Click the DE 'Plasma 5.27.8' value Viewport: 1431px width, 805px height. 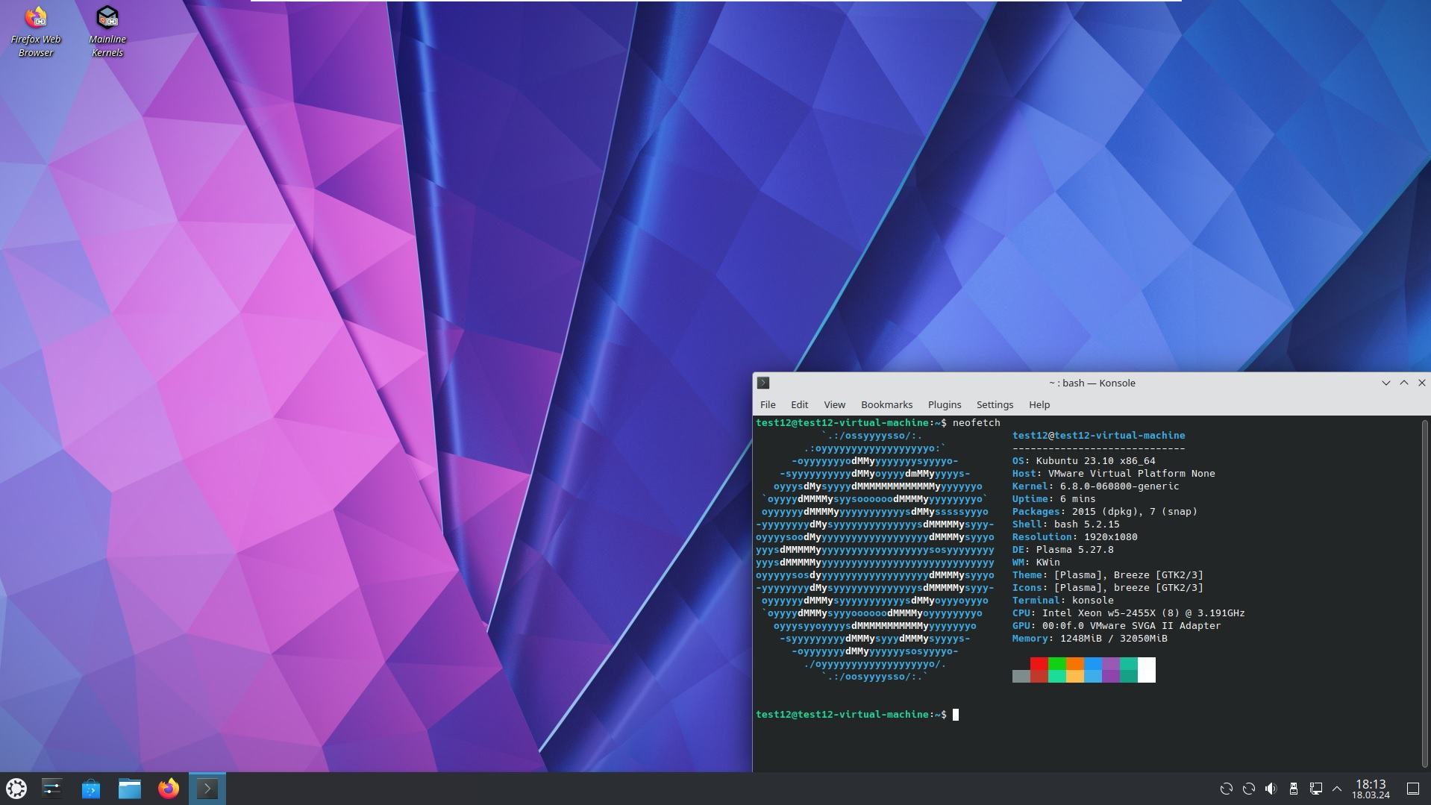pyautogui.click(x=1074, y=550)
